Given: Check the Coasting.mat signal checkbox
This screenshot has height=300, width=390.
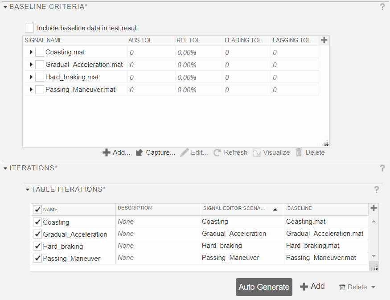Looking at the screenshot, I should tap(39, 52).
